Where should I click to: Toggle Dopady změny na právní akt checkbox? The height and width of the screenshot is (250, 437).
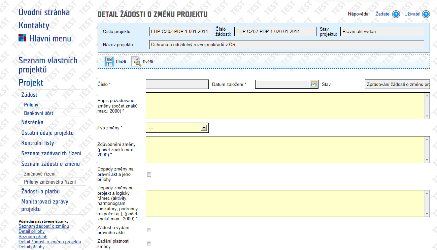149,175
